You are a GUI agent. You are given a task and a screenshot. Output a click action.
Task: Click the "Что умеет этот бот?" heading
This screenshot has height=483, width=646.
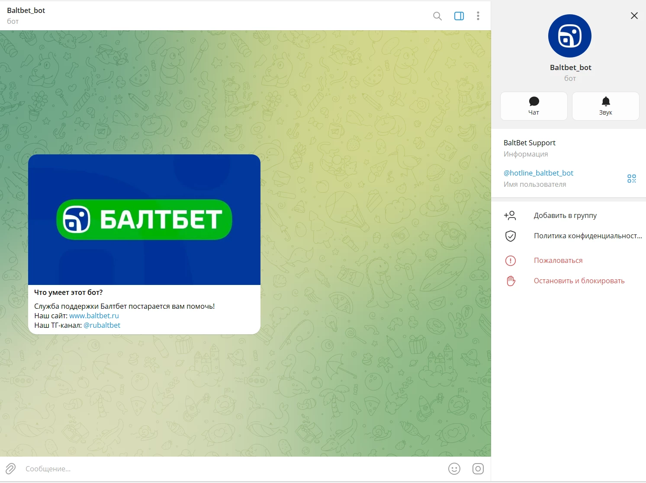click(68, 292)
